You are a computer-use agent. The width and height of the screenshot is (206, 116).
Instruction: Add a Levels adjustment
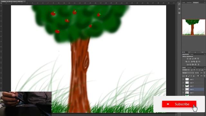pos(190,59)
